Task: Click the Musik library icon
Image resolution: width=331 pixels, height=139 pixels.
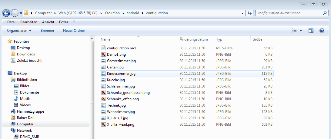Action: tap(16, 99)
